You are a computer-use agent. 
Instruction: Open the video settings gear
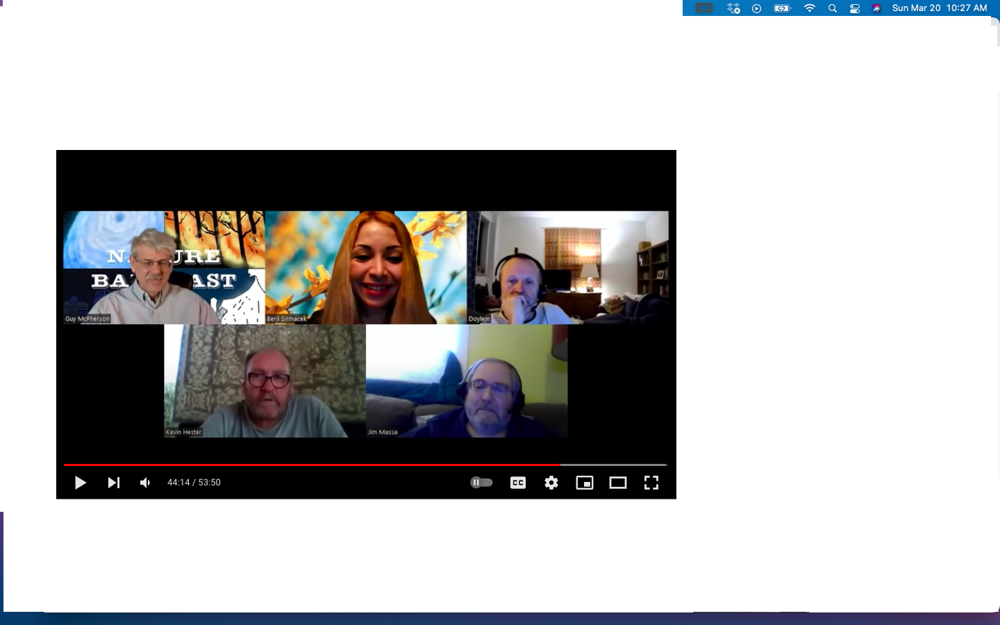tap(551, 483)
